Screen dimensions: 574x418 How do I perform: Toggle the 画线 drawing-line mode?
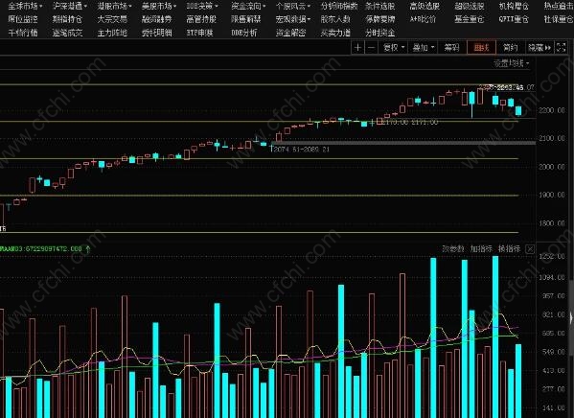(x=481, y=47)
